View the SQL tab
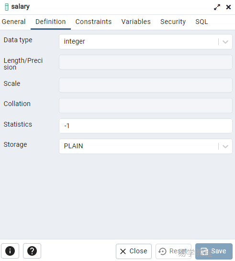This screenshot has width=235, height=261. [x=201, y=22]
